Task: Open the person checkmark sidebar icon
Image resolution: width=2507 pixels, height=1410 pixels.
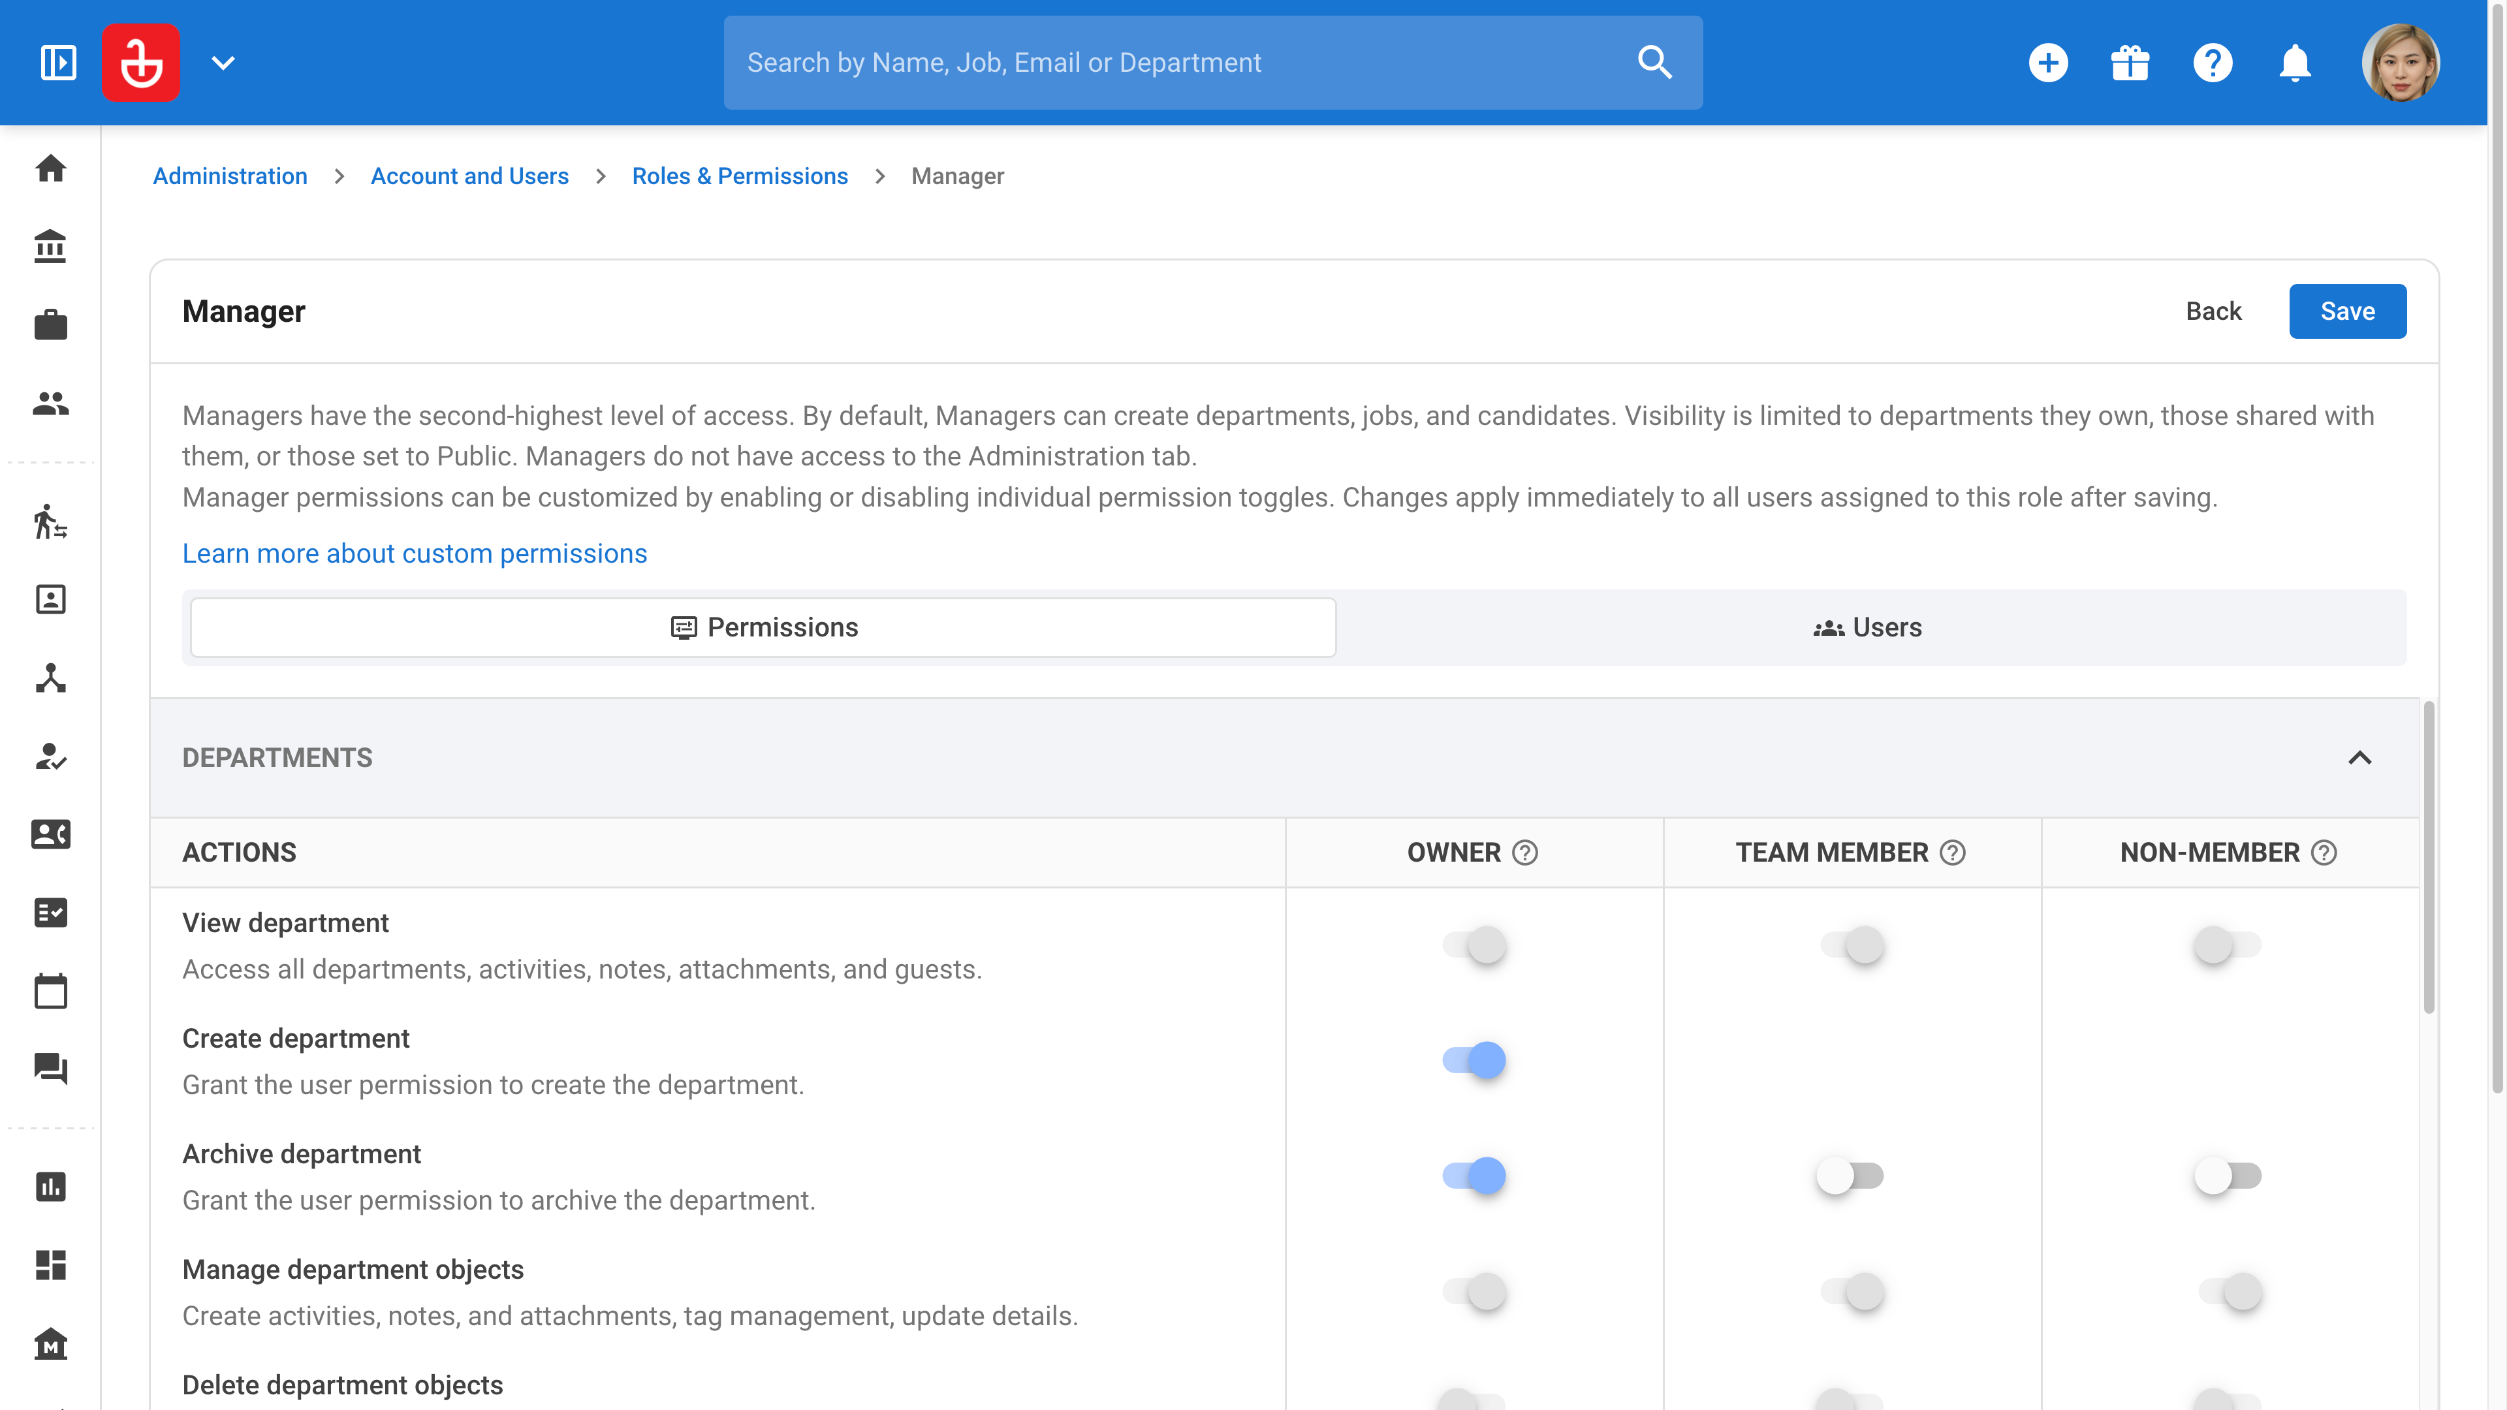Action: (51, 756)
